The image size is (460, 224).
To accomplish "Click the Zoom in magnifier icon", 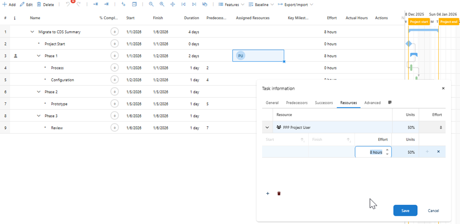I will click(x=162, y=4).
